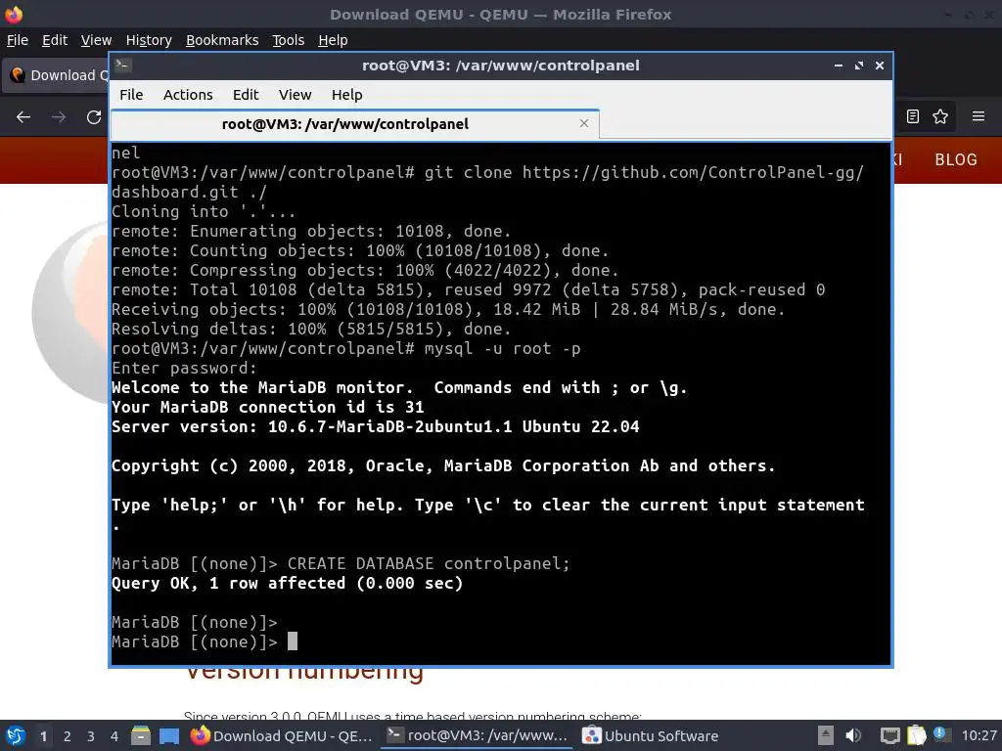Switch to Ubuntu Software in the taskbar
The image size is (1002, 751).
(x=651, y=735)
